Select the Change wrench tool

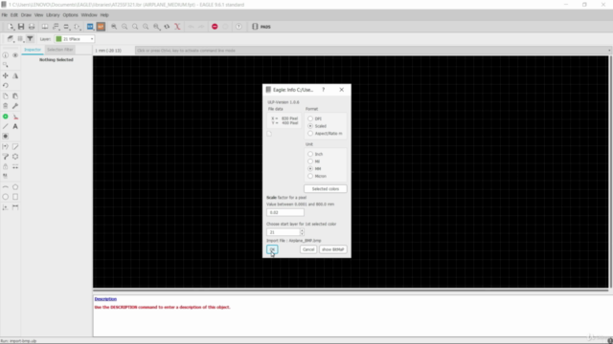coord(15,106)
